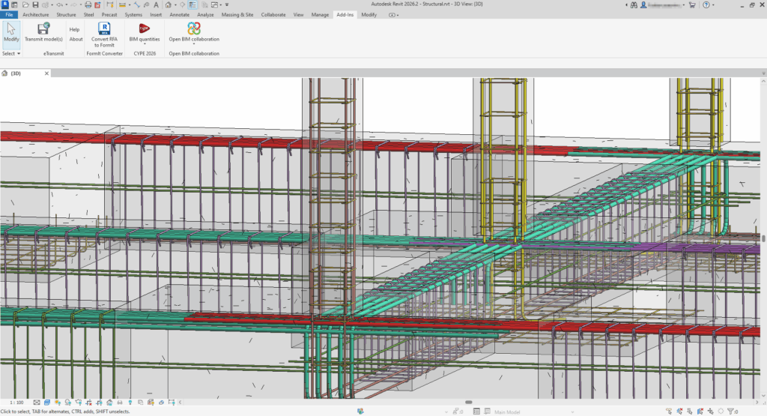Click the About button in eTransmit panel
Image resolution: width=767 pixels, height=416 pixels.
[x=76, y=39]
